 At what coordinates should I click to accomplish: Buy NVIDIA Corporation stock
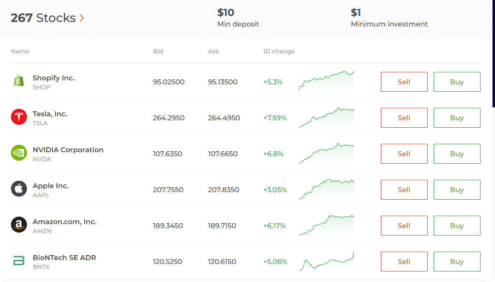pyautogui.click(x=457, y=154)
